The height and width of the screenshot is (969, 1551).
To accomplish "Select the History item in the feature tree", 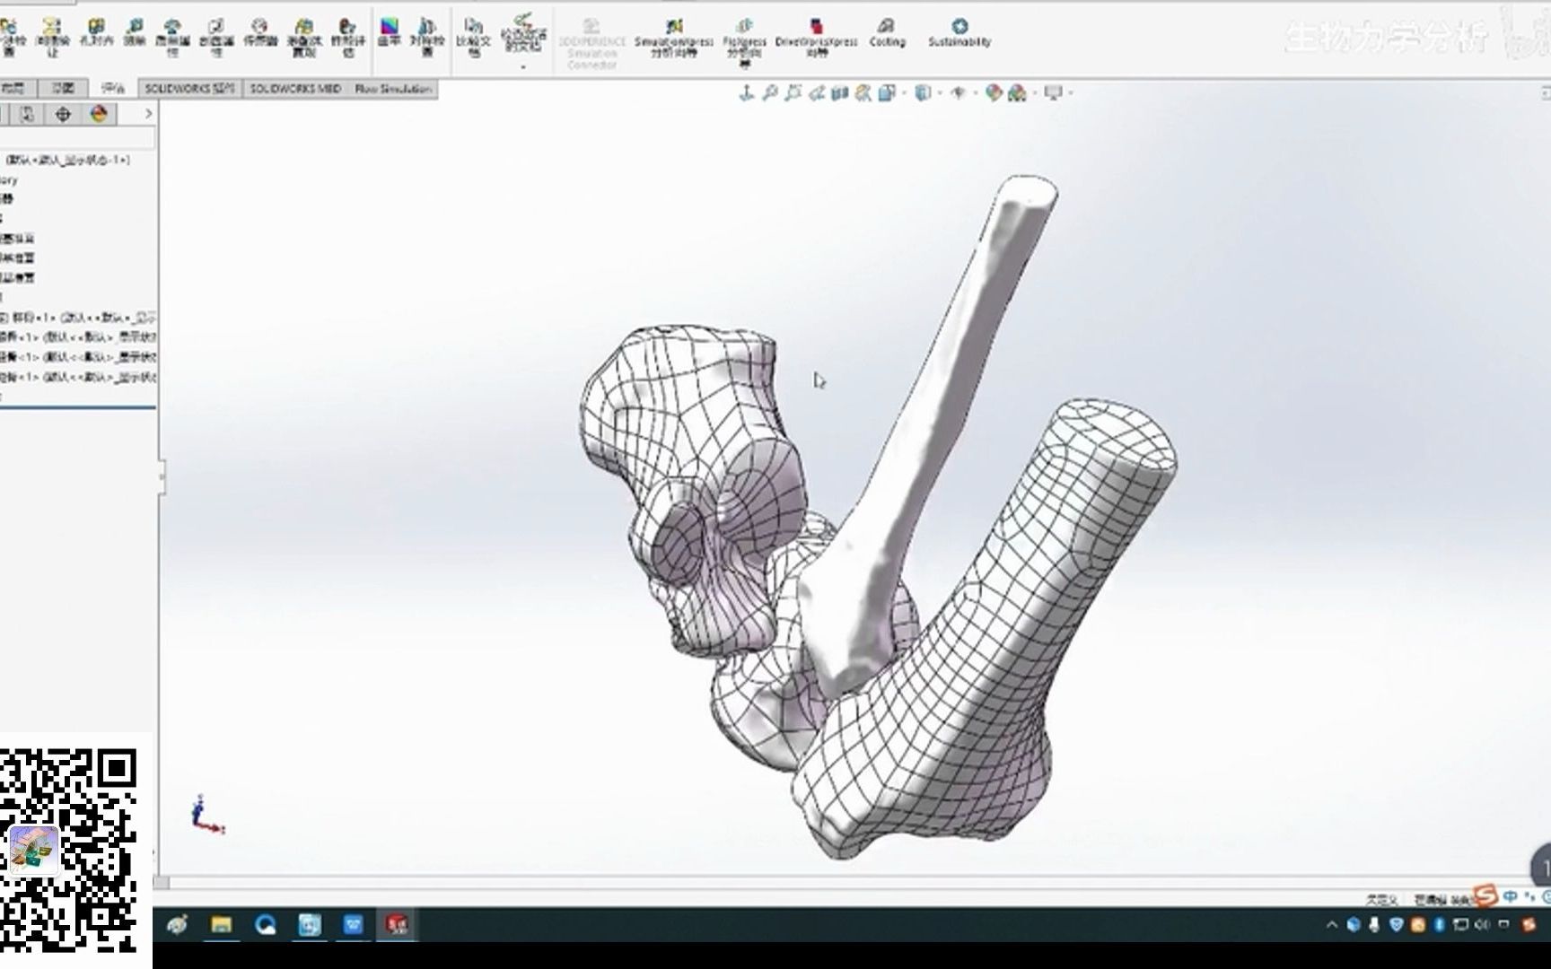I will [9, 179].
